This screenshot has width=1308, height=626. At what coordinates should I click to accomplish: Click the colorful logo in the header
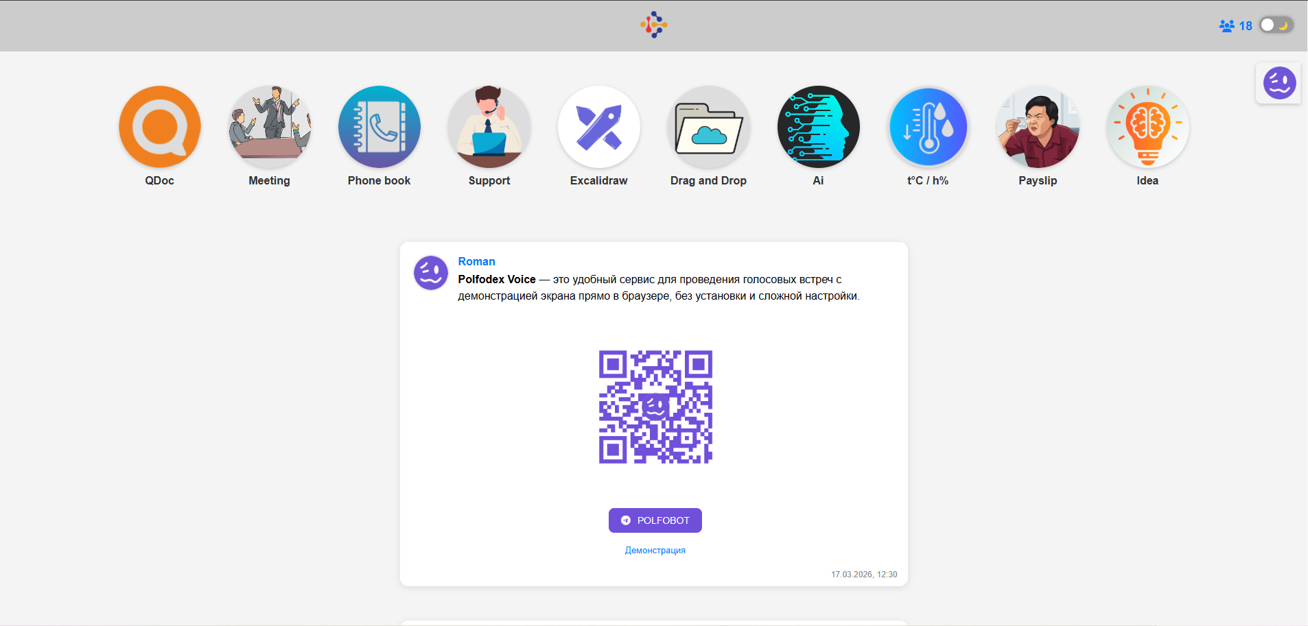654,25
